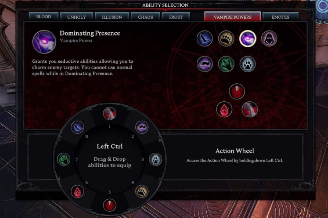The height and width of the screenshot is (218, 328).
Task: Choose the Bear Form paw icon
Action: coord(226,39)
